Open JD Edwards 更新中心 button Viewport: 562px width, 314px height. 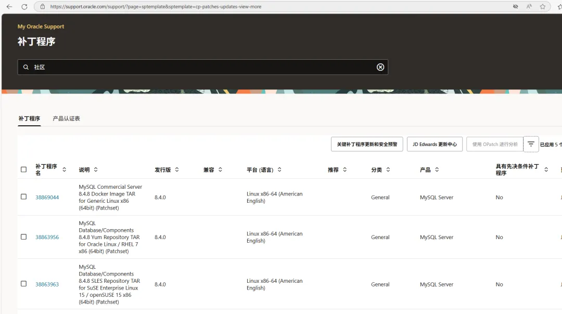[x=435, y=144]
